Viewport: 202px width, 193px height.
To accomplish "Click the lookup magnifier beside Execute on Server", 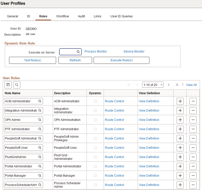I will (x=78, y=52).
